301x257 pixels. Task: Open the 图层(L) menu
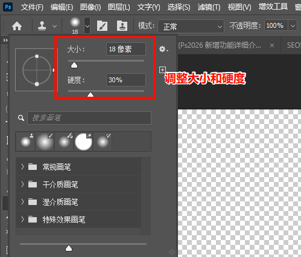point(119,7)
